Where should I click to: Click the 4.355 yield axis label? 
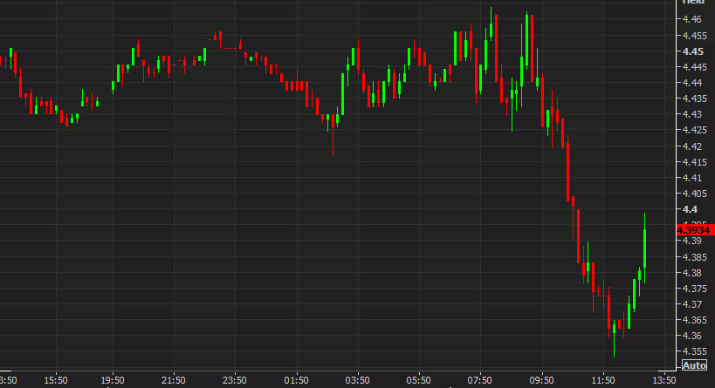(x=694, y=351)
